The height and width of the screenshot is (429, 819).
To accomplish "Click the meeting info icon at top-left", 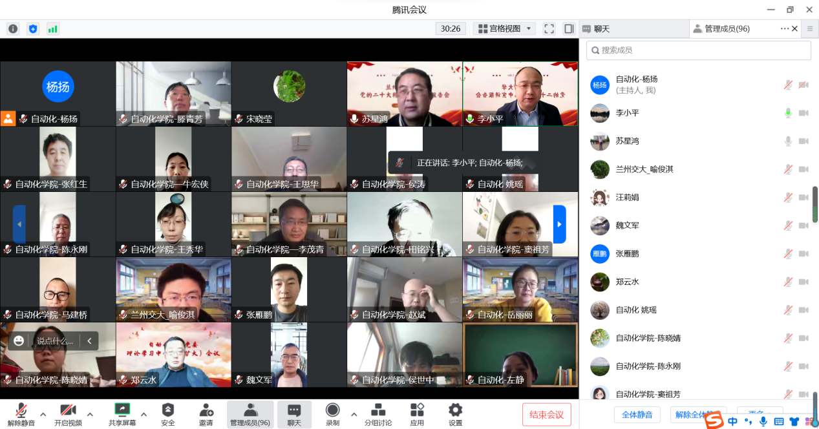I will tap(13, 29).
